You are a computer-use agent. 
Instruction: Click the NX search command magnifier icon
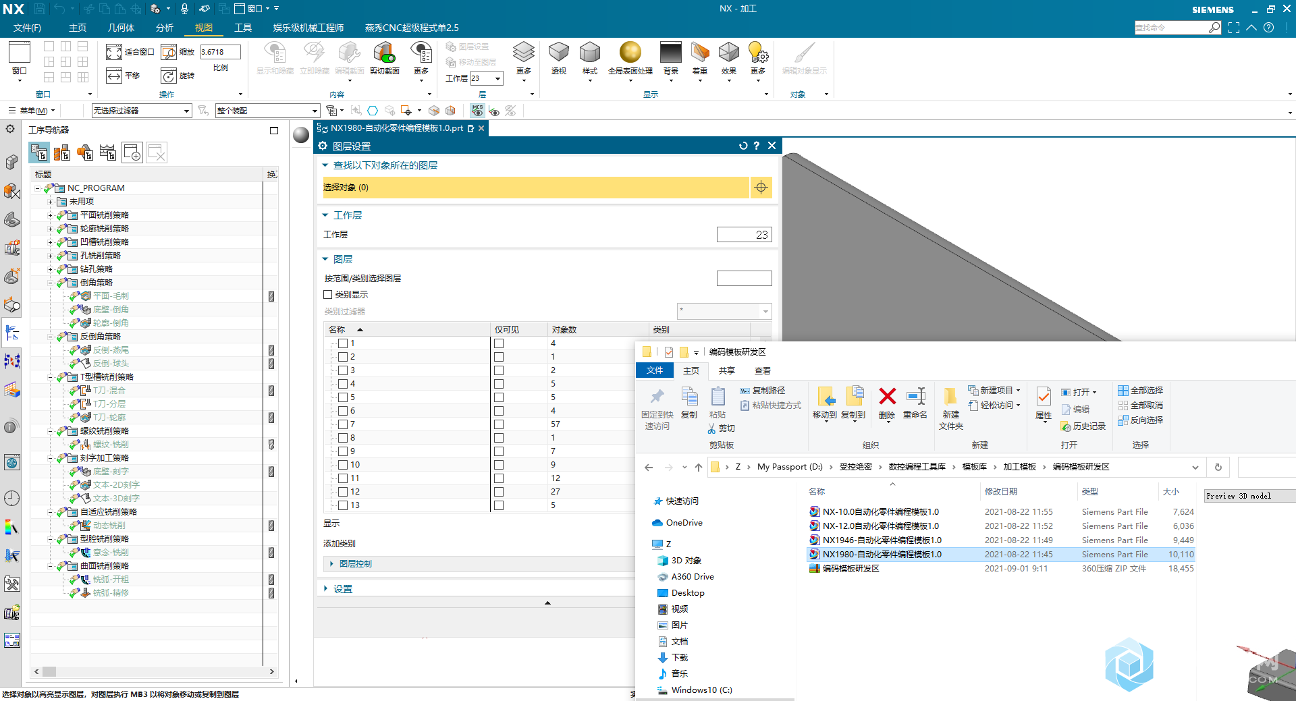click(x=1214, y=28)
